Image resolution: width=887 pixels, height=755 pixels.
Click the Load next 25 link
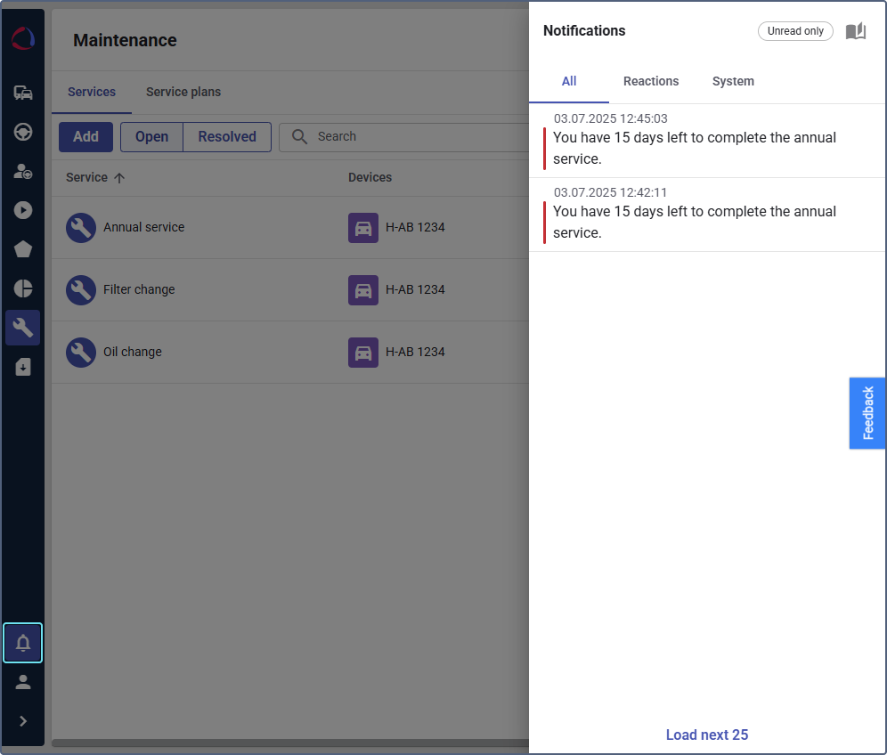[x=707, y=735]
